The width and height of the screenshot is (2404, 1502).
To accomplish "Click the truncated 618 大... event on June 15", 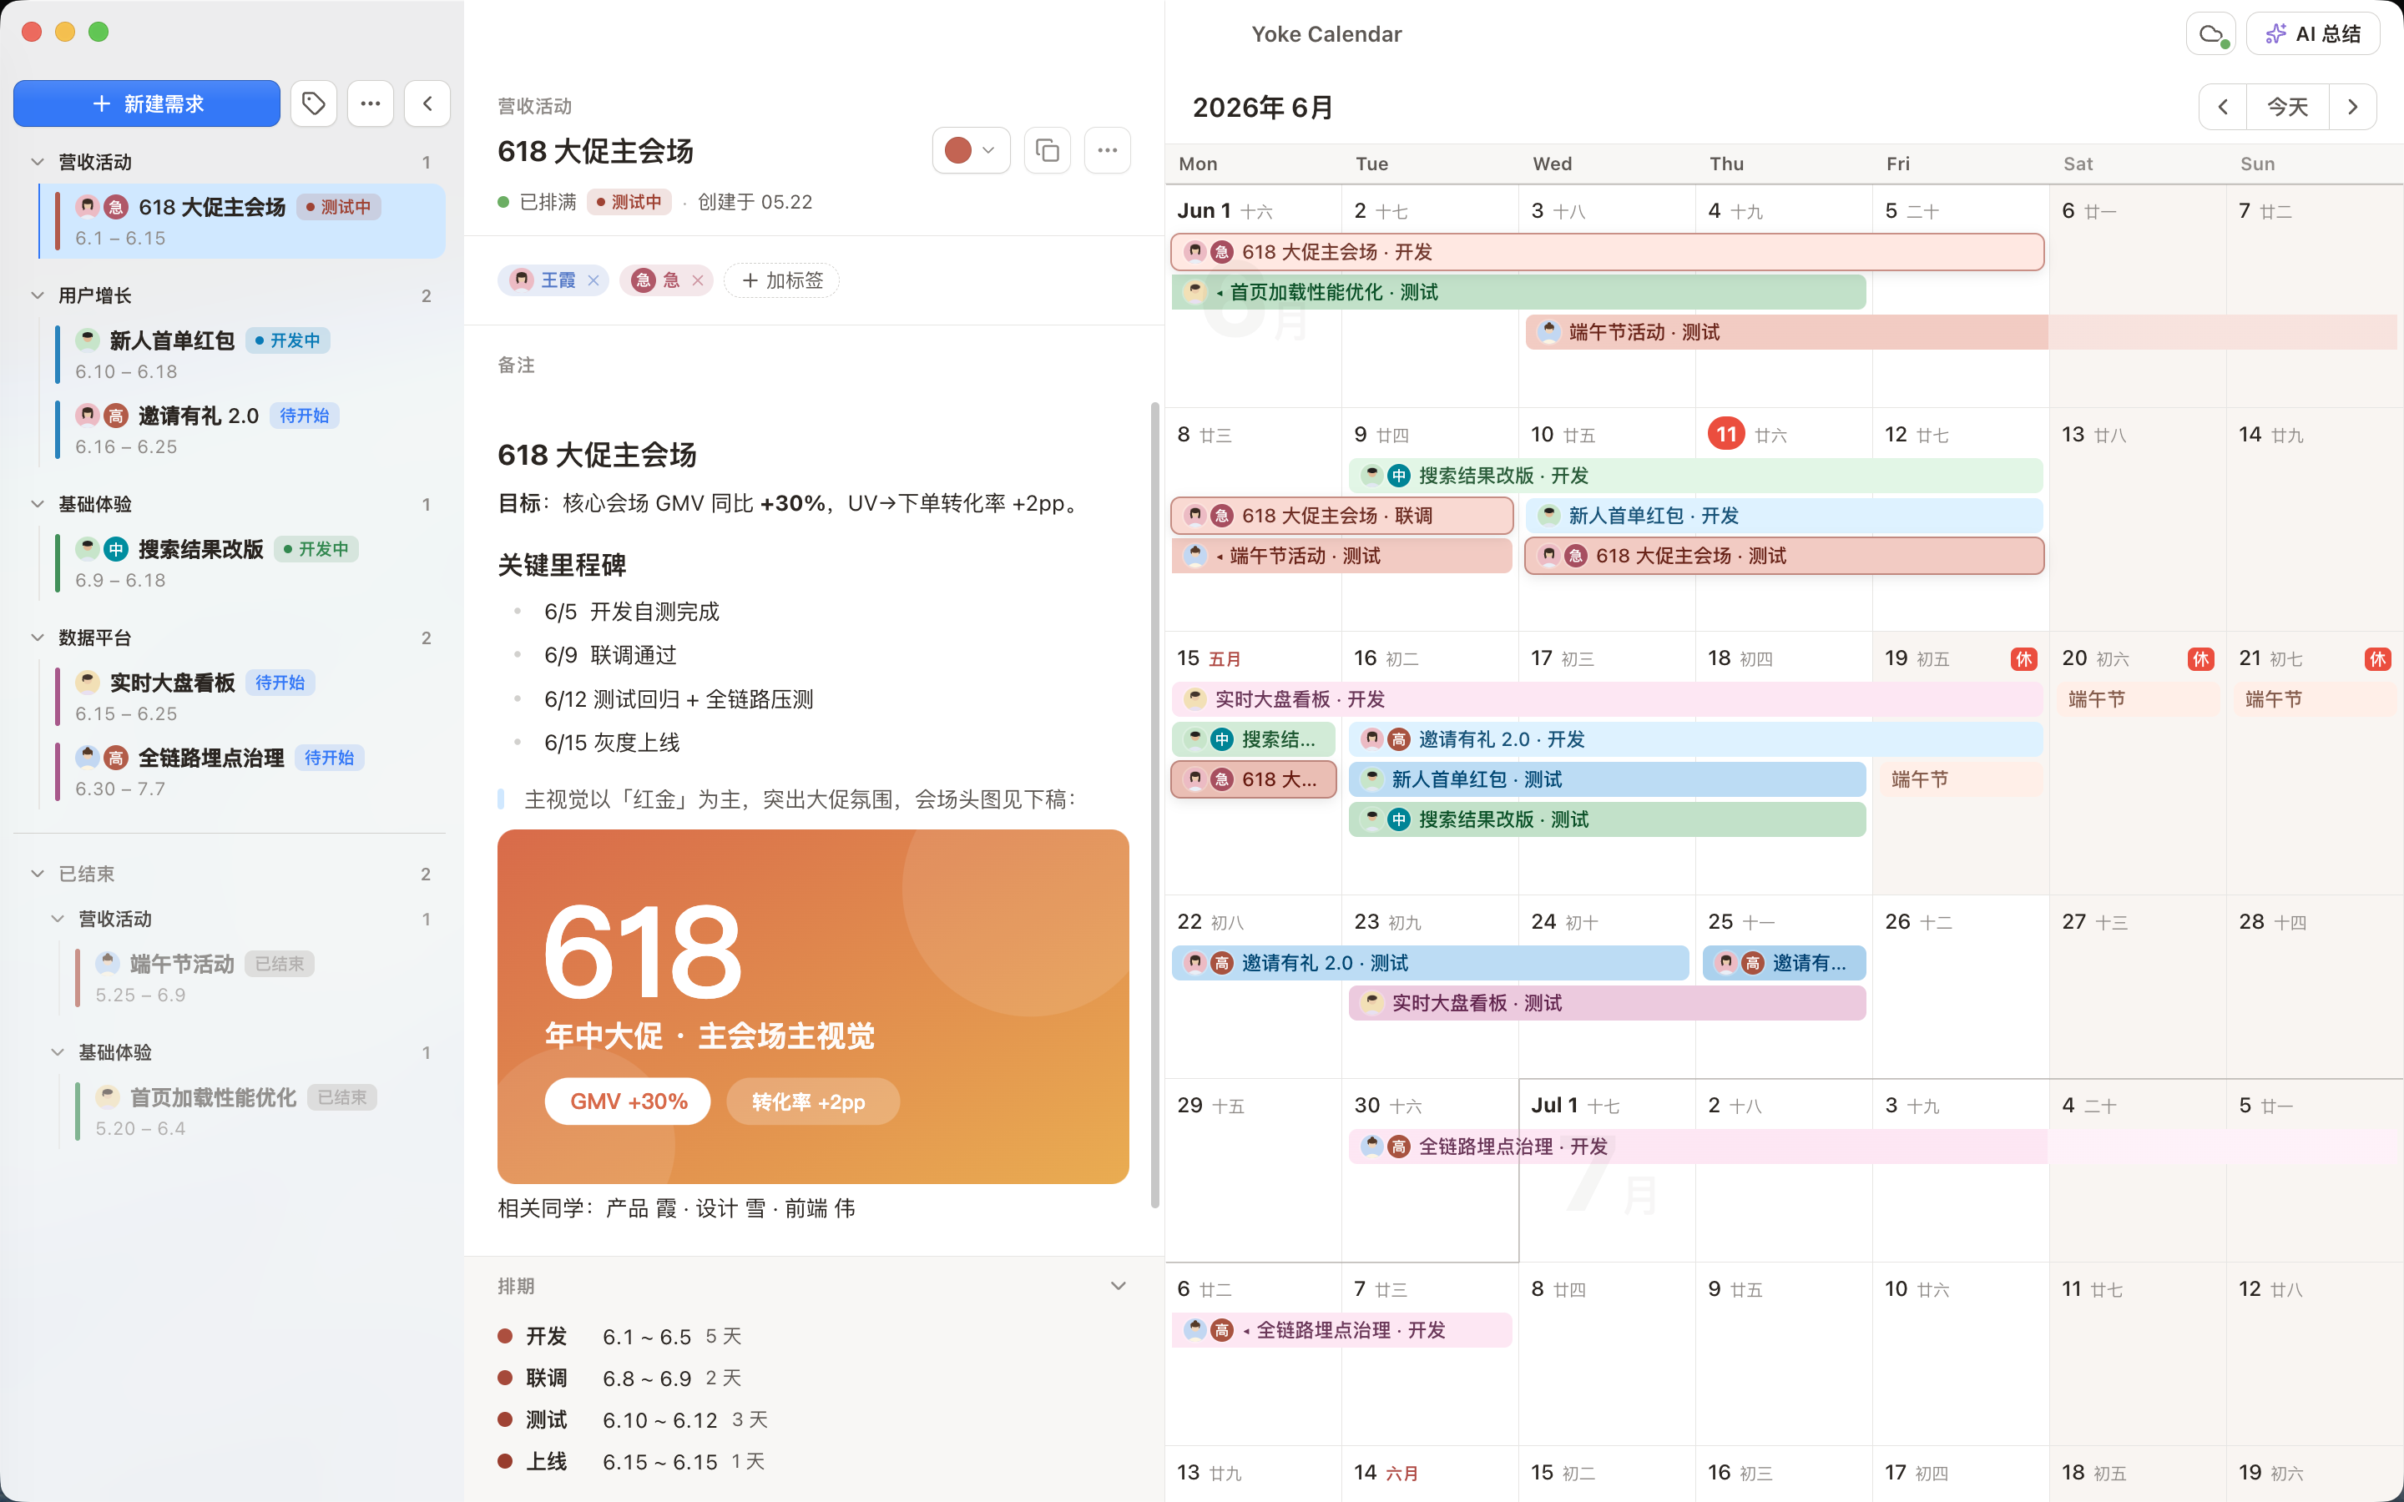I will point(1254,779).
